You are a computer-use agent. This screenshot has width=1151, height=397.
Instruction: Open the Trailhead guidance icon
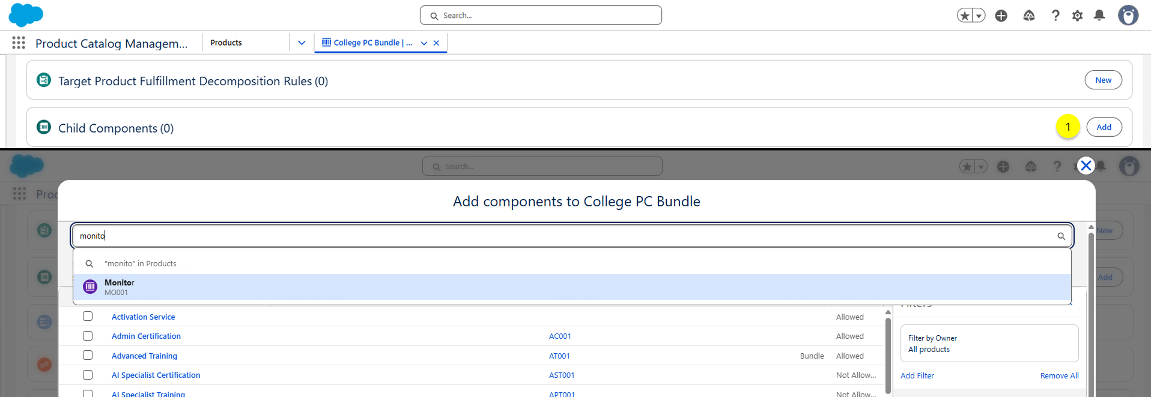[1028, 16]
